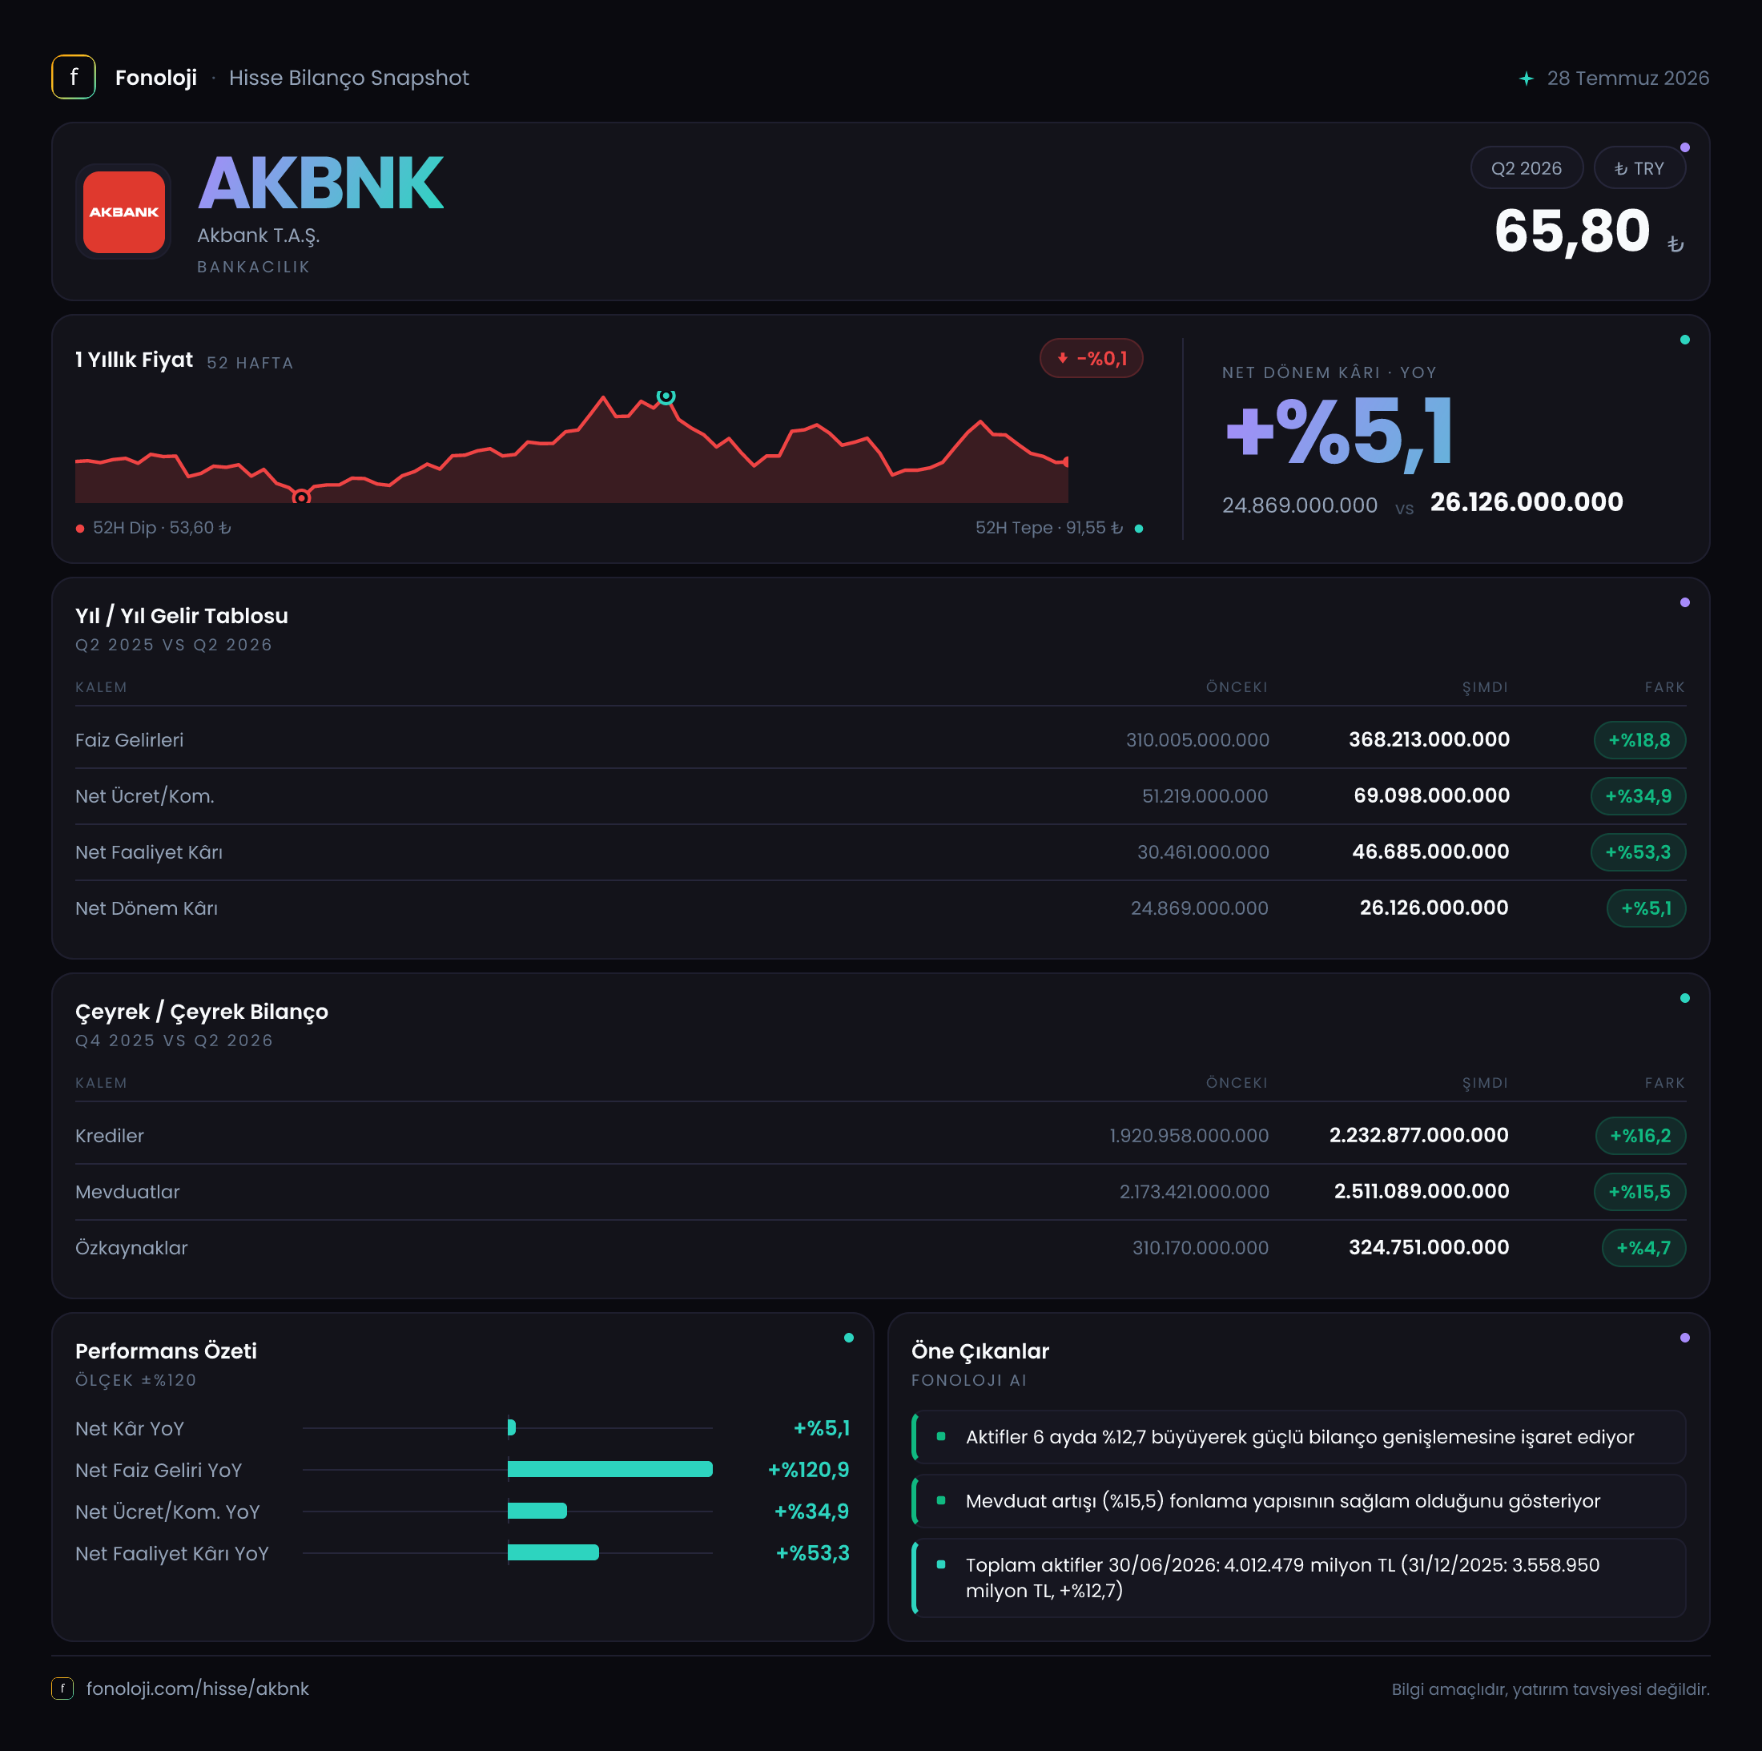This screenshot has width=1762, height=1751.
Task: Click the red Akbank company logo
Action: click(x=124, y=211)
